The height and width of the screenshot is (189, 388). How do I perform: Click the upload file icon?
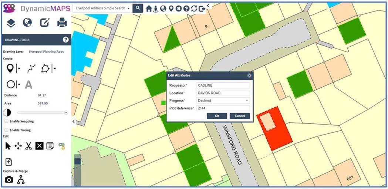[9, 162]
